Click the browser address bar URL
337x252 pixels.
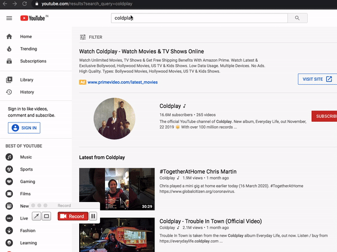87,4
